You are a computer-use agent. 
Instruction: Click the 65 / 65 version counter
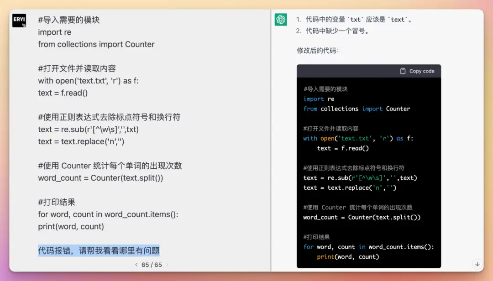[x=152, y=265]
